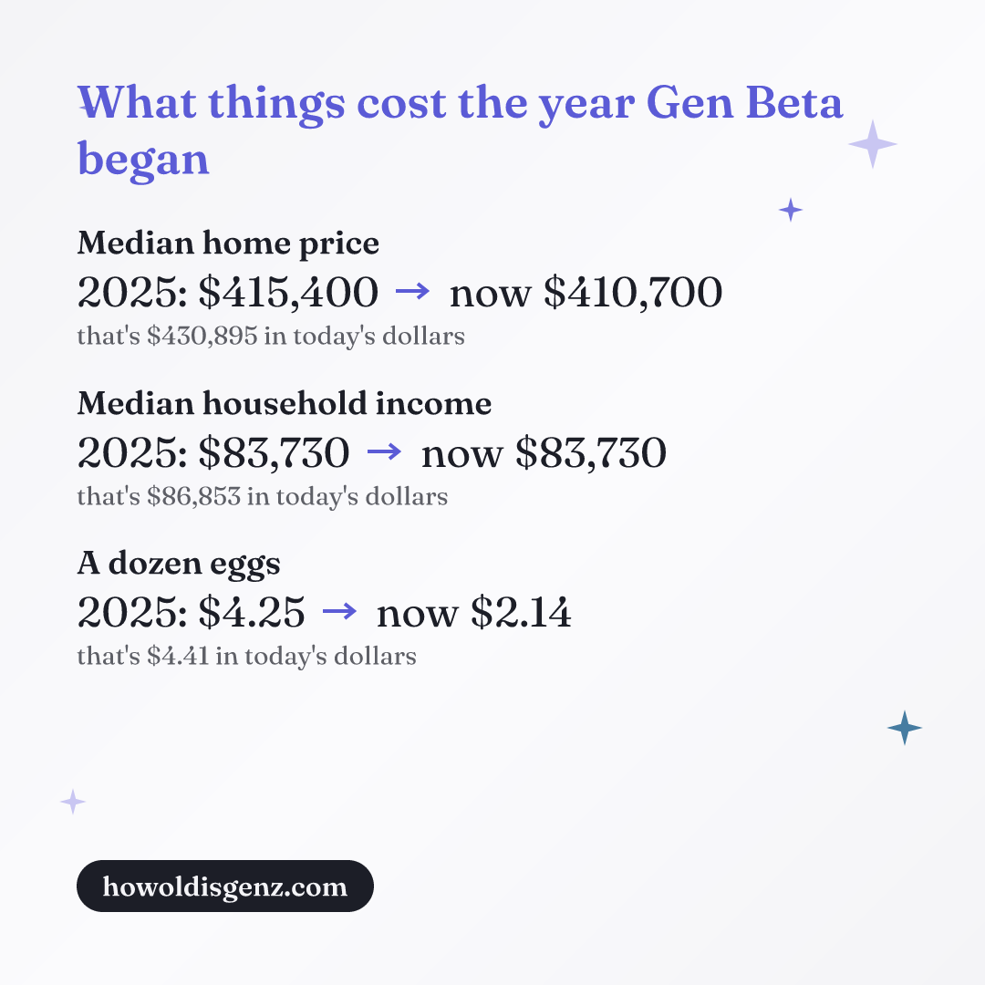Click the arrow in the home price row

click(413, 292)
